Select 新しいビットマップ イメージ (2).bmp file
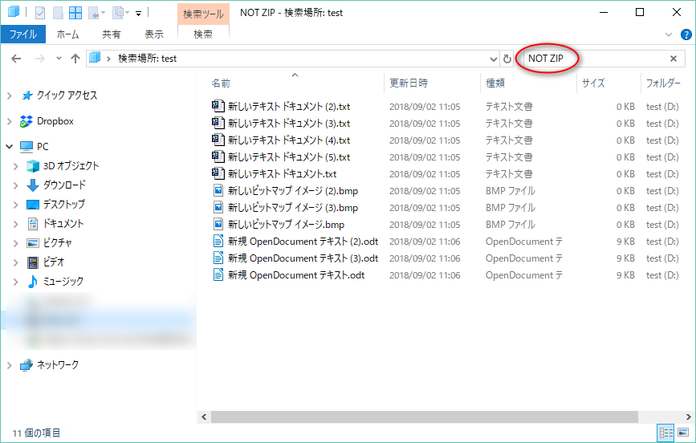The image size is (696, 443). tap(291, 191)
